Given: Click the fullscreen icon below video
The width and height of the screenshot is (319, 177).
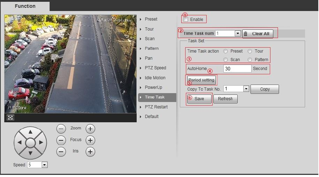Looking at the screenshot, I should [10, 118].
